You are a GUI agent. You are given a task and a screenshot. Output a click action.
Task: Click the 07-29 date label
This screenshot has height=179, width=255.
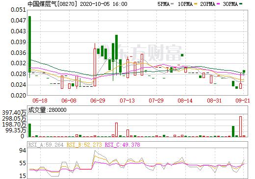point(156,101)
